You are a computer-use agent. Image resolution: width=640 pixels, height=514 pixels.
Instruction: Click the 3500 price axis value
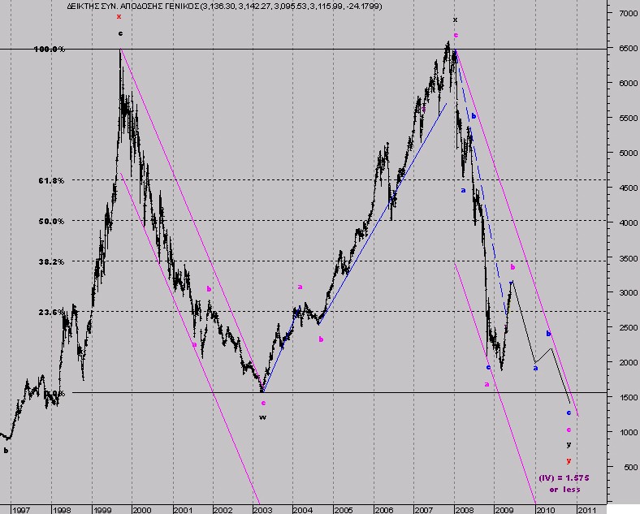[x=629, y=258]
